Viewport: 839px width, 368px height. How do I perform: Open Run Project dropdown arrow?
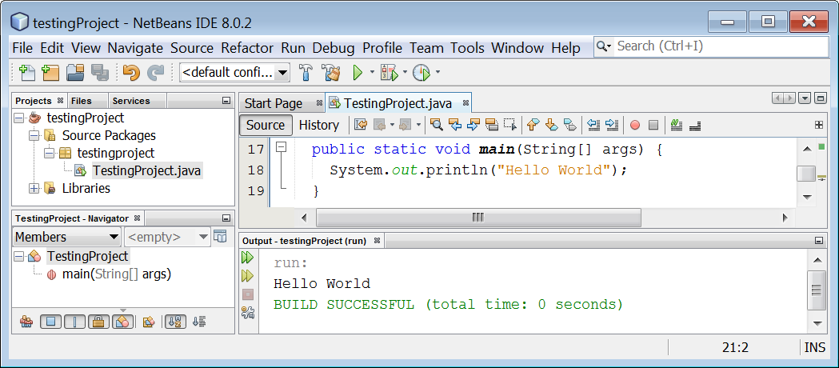(x=373, y=72)
